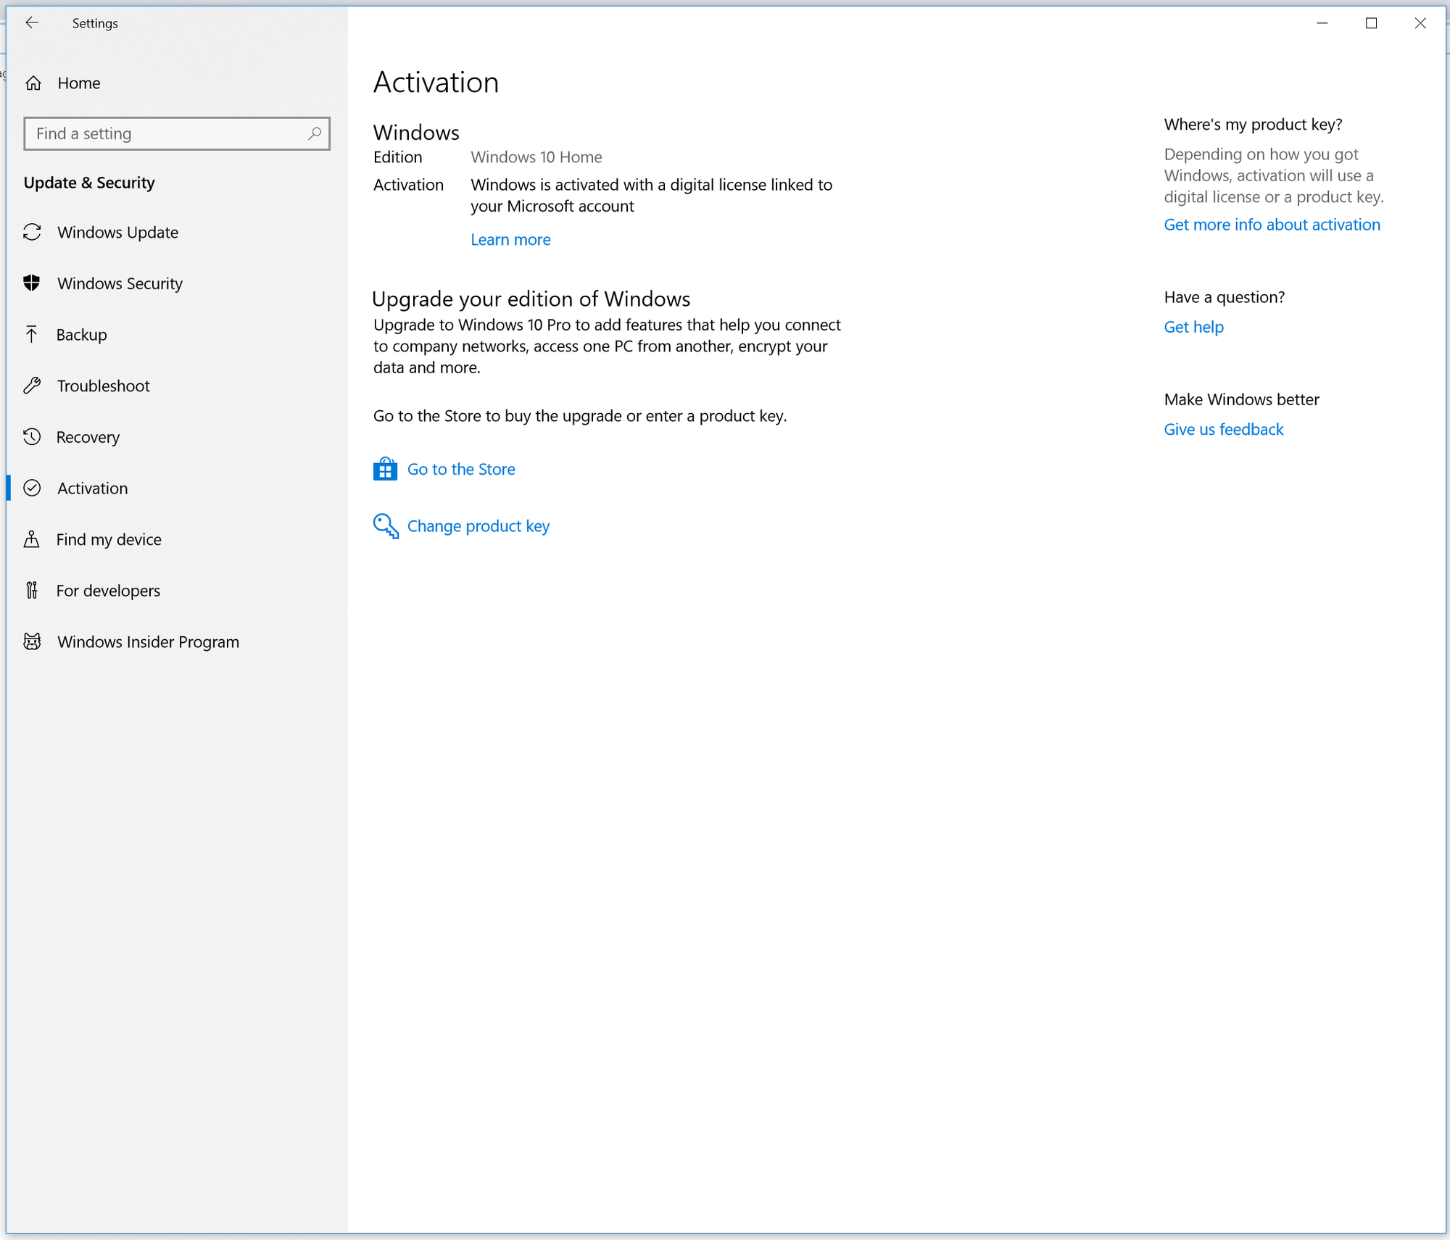Click the Backup icon
This screenshot has width=1450, height=1240.
tap(33, 333)
